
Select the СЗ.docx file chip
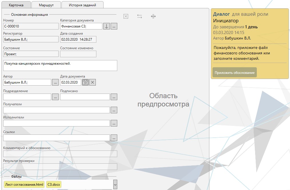pyautogui.click(x=54, y=185)
